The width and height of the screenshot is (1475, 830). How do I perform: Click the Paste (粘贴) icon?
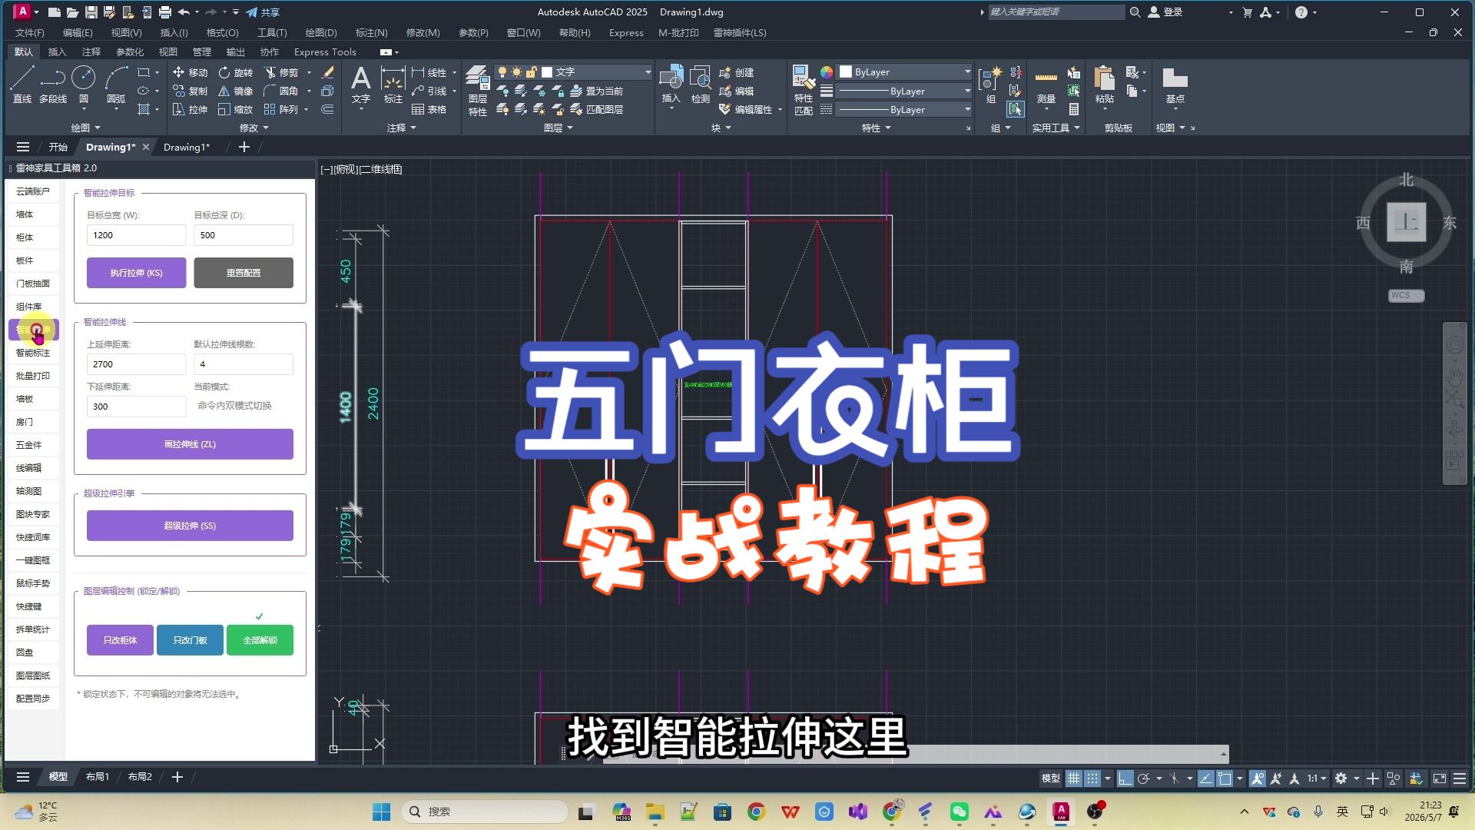(1105, 85)
